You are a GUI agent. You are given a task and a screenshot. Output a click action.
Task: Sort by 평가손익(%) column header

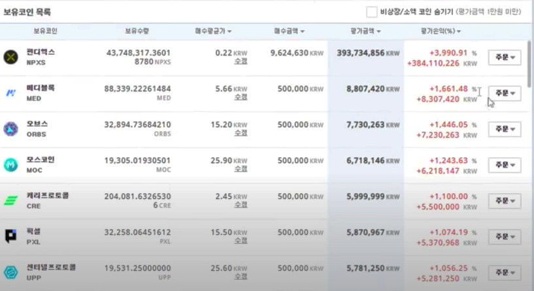tap(441, 31)
